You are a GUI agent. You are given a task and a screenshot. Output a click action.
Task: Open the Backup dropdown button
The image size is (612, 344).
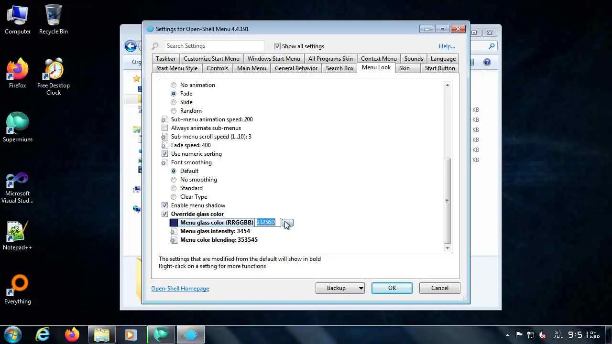click(x=340, y=288)
